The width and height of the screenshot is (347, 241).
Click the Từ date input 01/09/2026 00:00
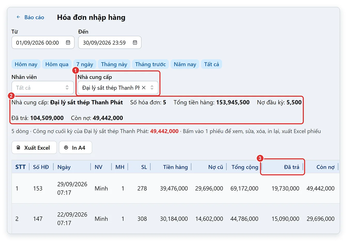point(43,43)
